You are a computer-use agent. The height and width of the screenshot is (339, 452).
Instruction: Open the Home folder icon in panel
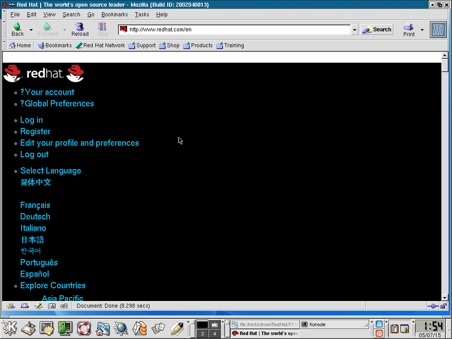coord(103,329)
